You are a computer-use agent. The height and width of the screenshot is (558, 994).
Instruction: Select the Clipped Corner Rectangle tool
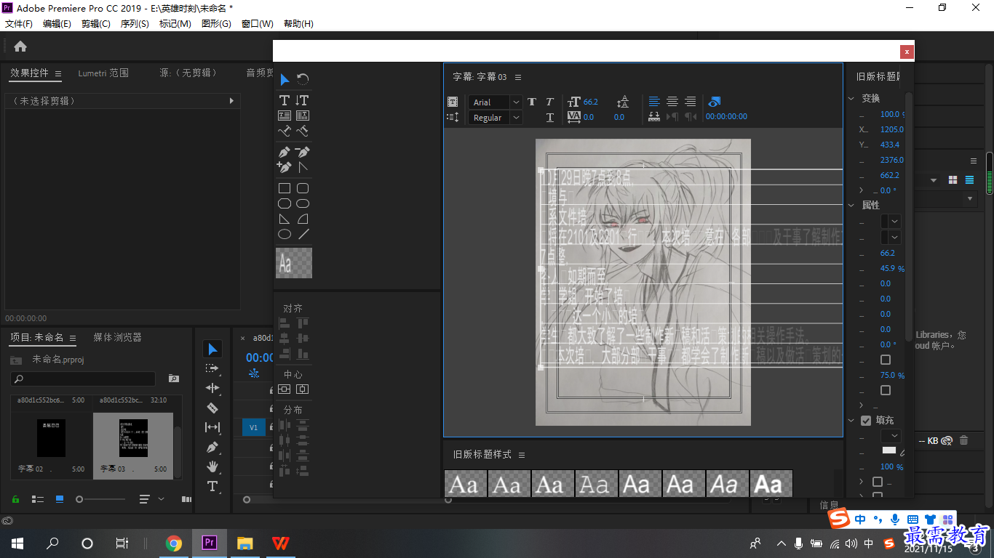pyautogui.click(x=285, y=203)
